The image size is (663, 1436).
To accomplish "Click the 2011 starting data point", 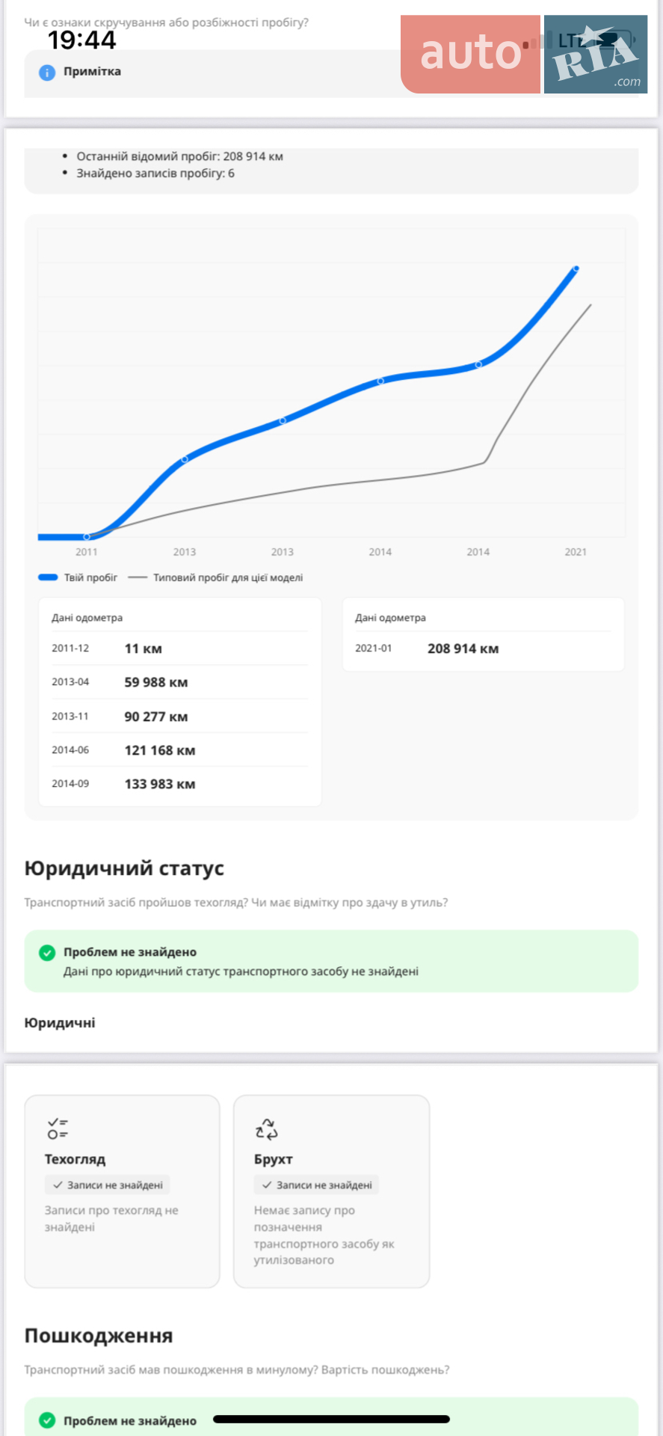I will pos(87,537).
